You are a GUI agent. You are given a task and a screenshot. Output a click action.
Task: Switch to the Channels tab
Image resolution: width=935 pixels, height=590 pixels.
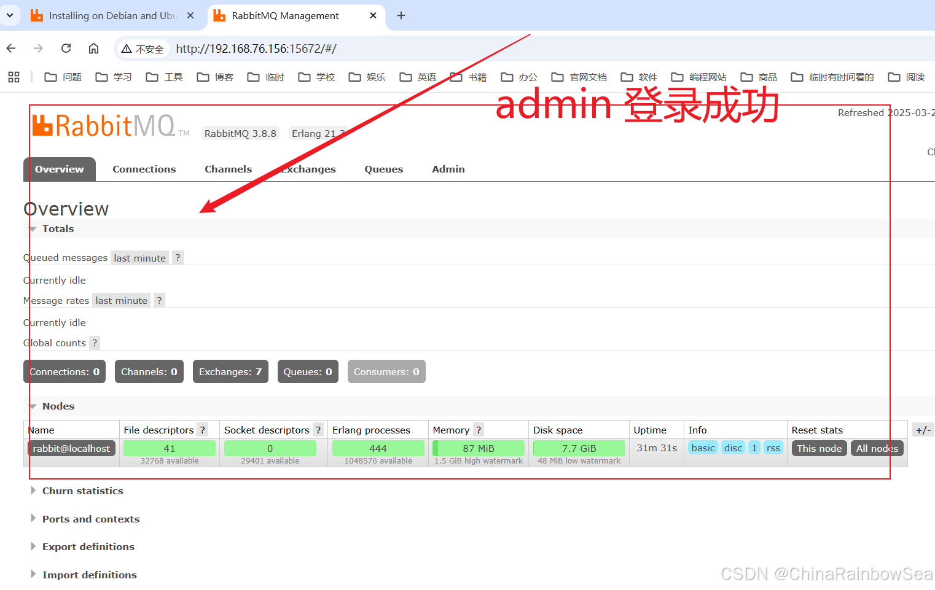tap(229, 169)
